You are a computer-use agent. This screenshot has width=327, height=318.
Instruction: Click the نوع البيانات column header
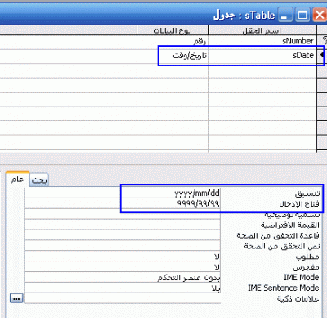(172, 30)
